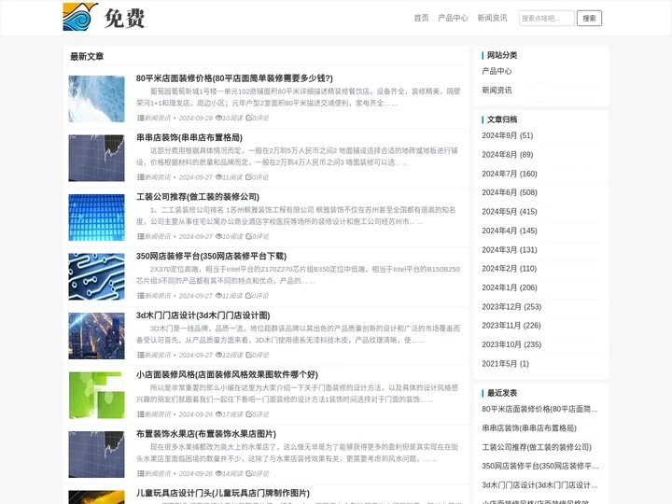Image resolution: width=672 pixels, height=504 pixels.
Task: Open 最近发表 entry 350网店装修平台
Action: (x=540, y=466)
